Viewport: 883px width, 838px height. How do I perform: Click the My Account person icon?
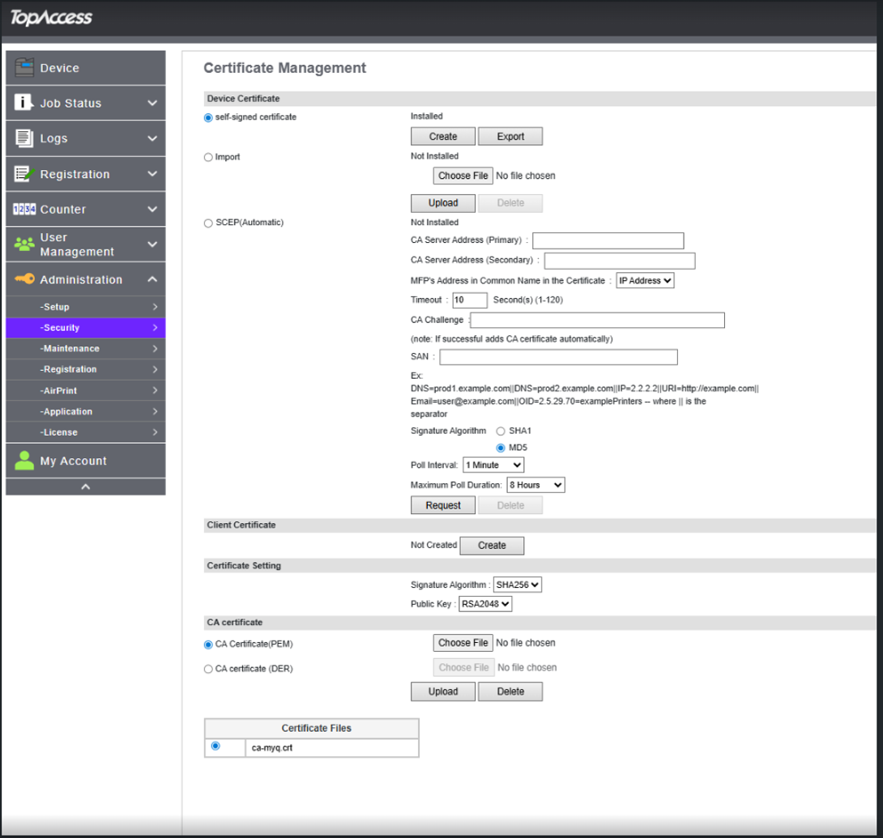pyautogui.click(x=24, y=461)
